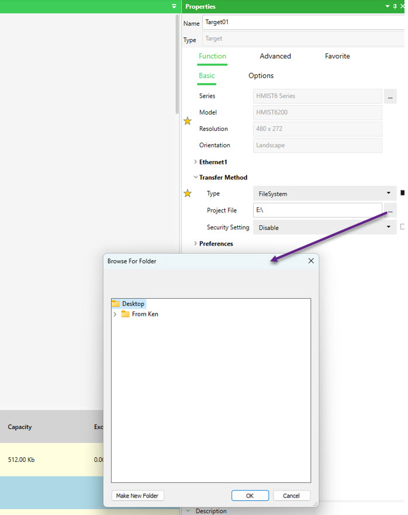Select the Options sub-tab
Screen dimensions: 408x515
tap(261, 75)
